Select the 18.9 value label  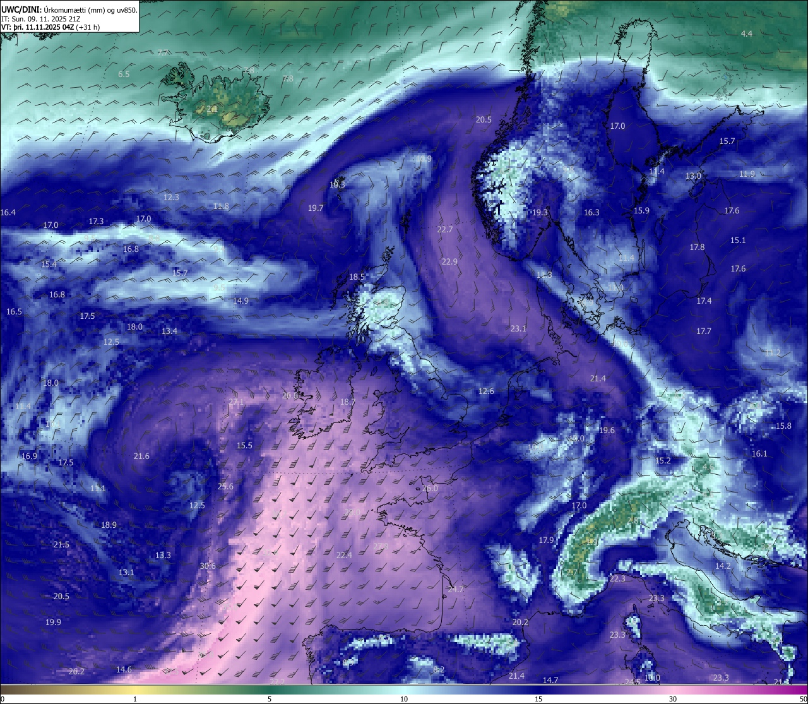coord(109,525)
